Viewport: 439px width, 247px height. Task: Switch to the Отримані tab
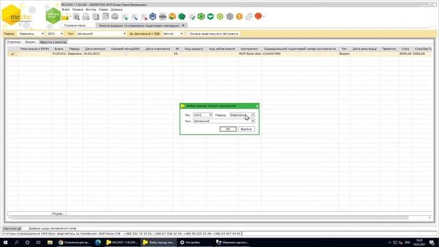click(14, 42)
